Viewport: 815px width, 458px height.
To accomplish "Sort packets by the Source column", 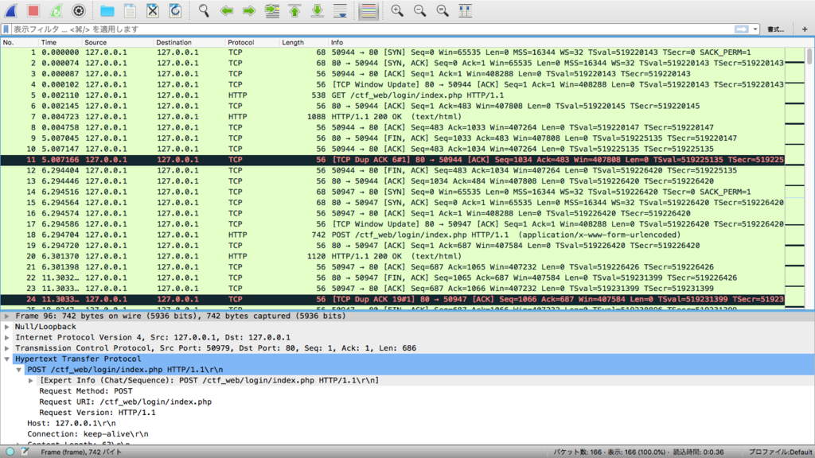I will click(117, 42).
